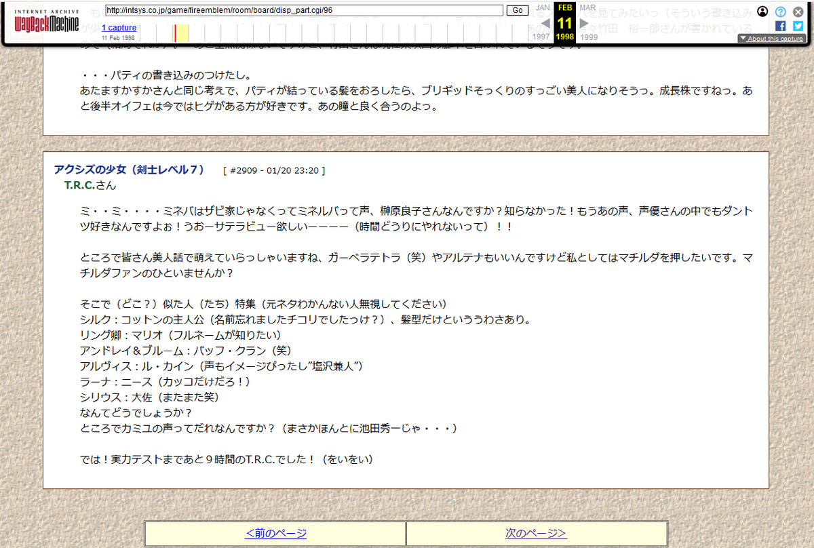Go to next capture arrow
This screenshot has width=814, height=548.
pos(585,23)
